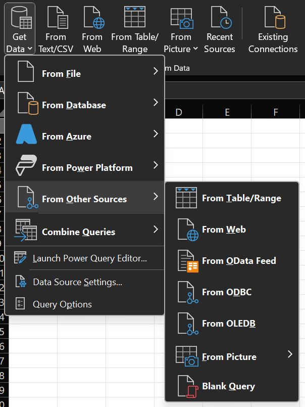Choose From Azure menu entry
The height and width of the screenshot is (407, 305).
coord(85,134)
